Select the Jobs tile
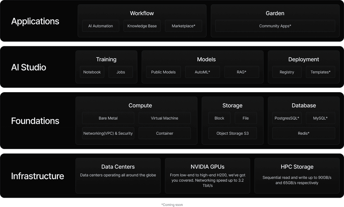Screen dimensions: 344x207 pos(121,72)
